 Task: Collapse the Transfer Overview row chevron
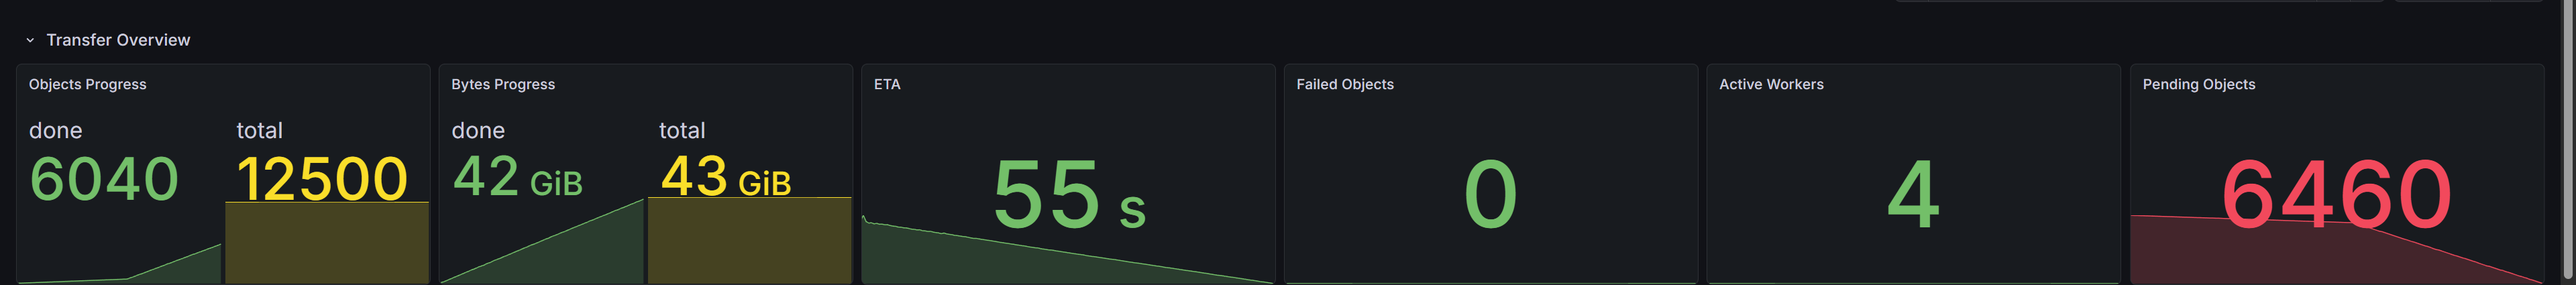pyautogui.click(x=30, y=40)
